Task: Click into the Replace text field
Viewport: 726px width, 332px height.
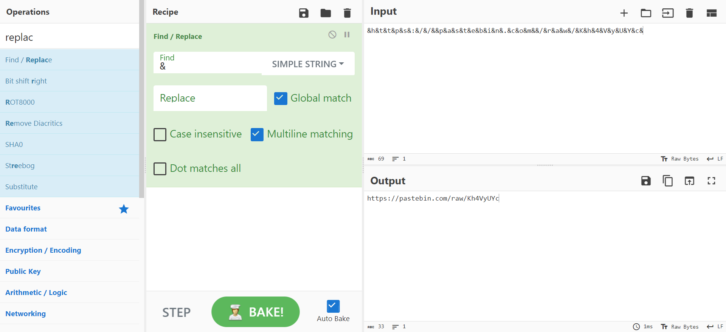Action: click(210, 98)
